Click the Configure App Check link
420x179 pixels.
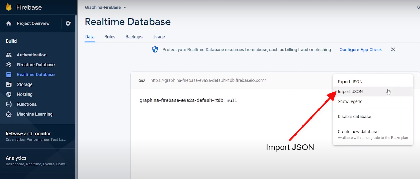[x=361, y=50]
